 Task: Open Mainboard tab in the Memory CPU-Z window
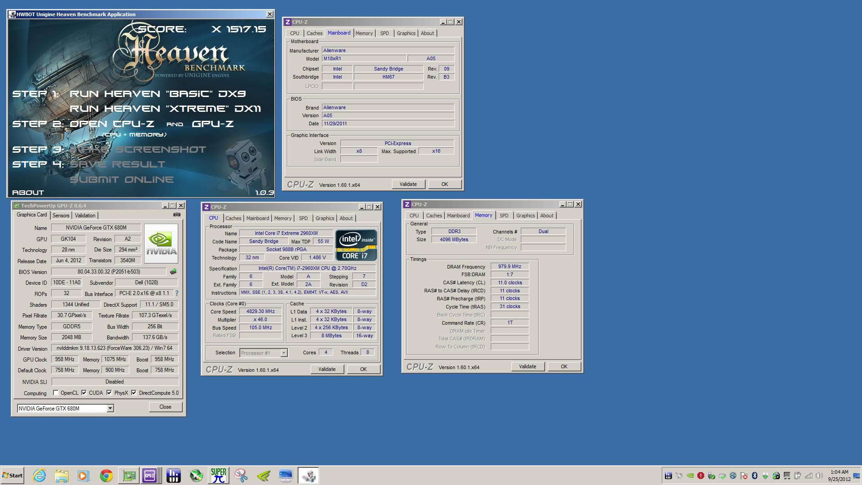point(458,216)
